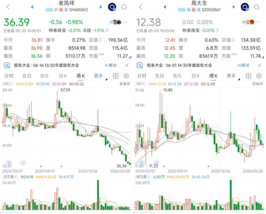The width and height of the screenshot is (266, 214).
Task: Switch to next stock on 周大生 panel
Action: point(234,7)
